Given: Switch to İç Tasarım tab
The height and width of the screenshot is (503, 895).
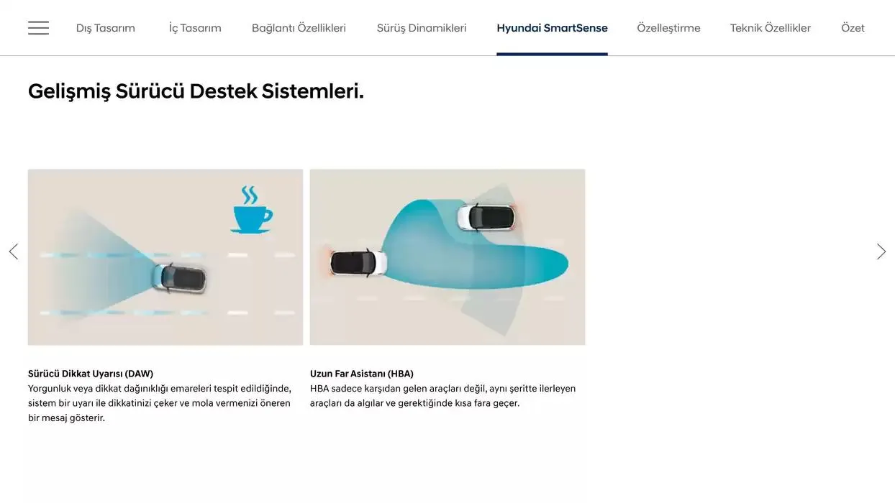Looking at the screenshot, I should (195, 28).
